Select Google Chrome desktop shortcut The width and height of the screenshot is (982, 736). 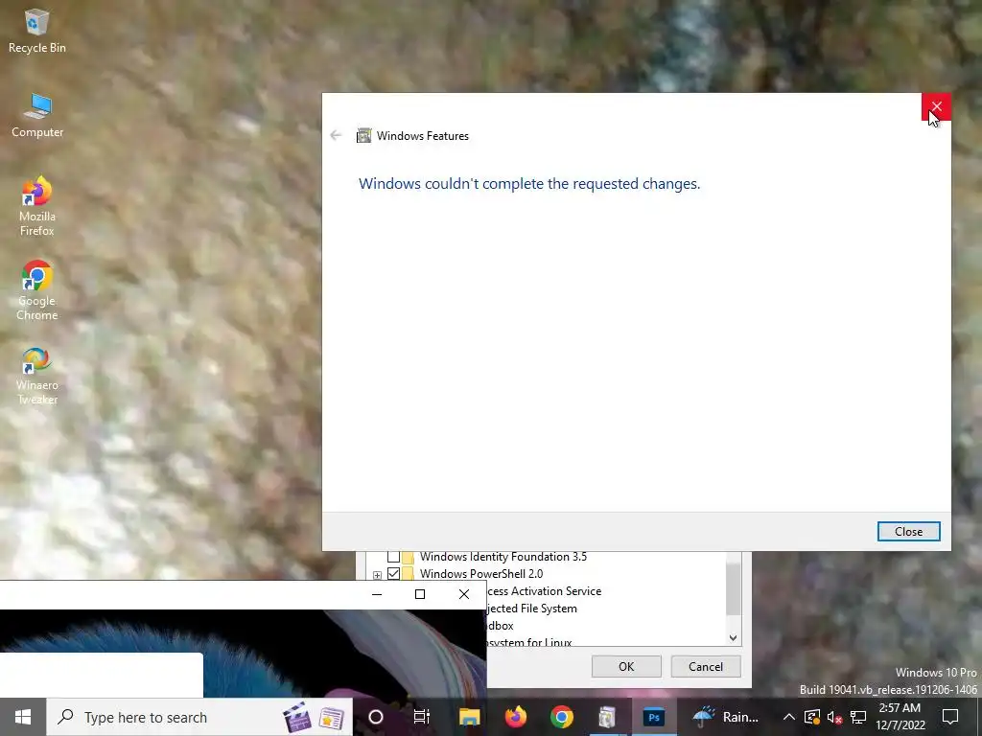coord(37,290)
